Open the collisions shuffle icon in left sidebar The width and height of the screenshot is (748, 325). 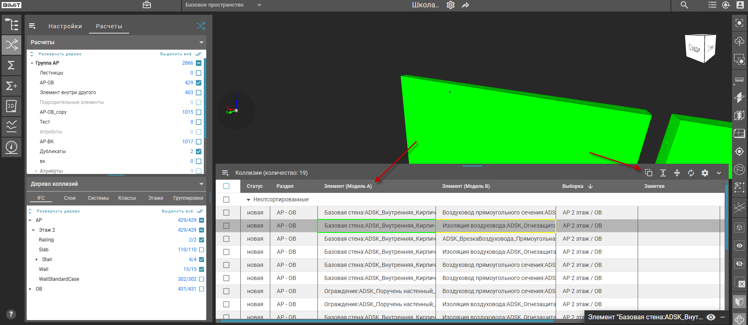(x=11, y=45)
